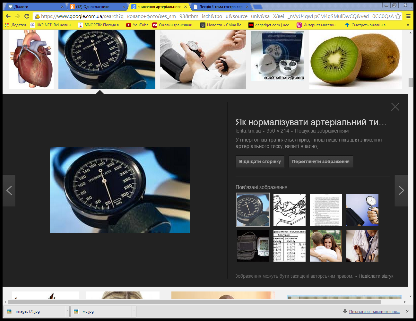Bookmark this page with the star icon
The width and height of the screenshot is (416, 321).
(x=398, y=16)
